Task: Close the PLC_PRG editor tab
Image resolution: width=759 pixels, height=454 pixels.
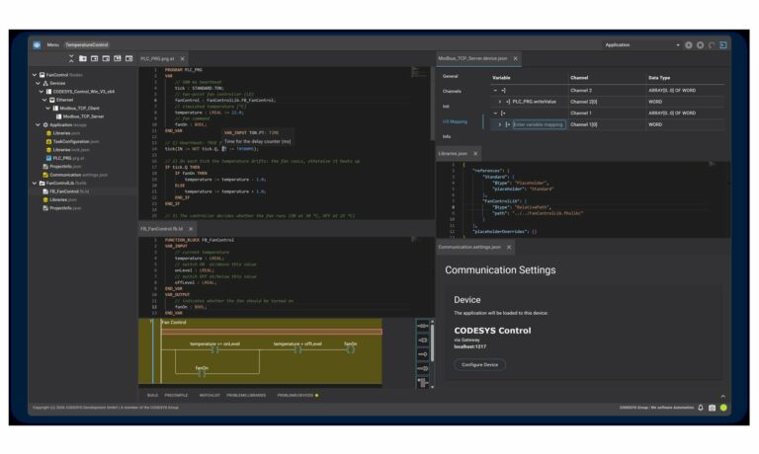Action: coord(183,58)
